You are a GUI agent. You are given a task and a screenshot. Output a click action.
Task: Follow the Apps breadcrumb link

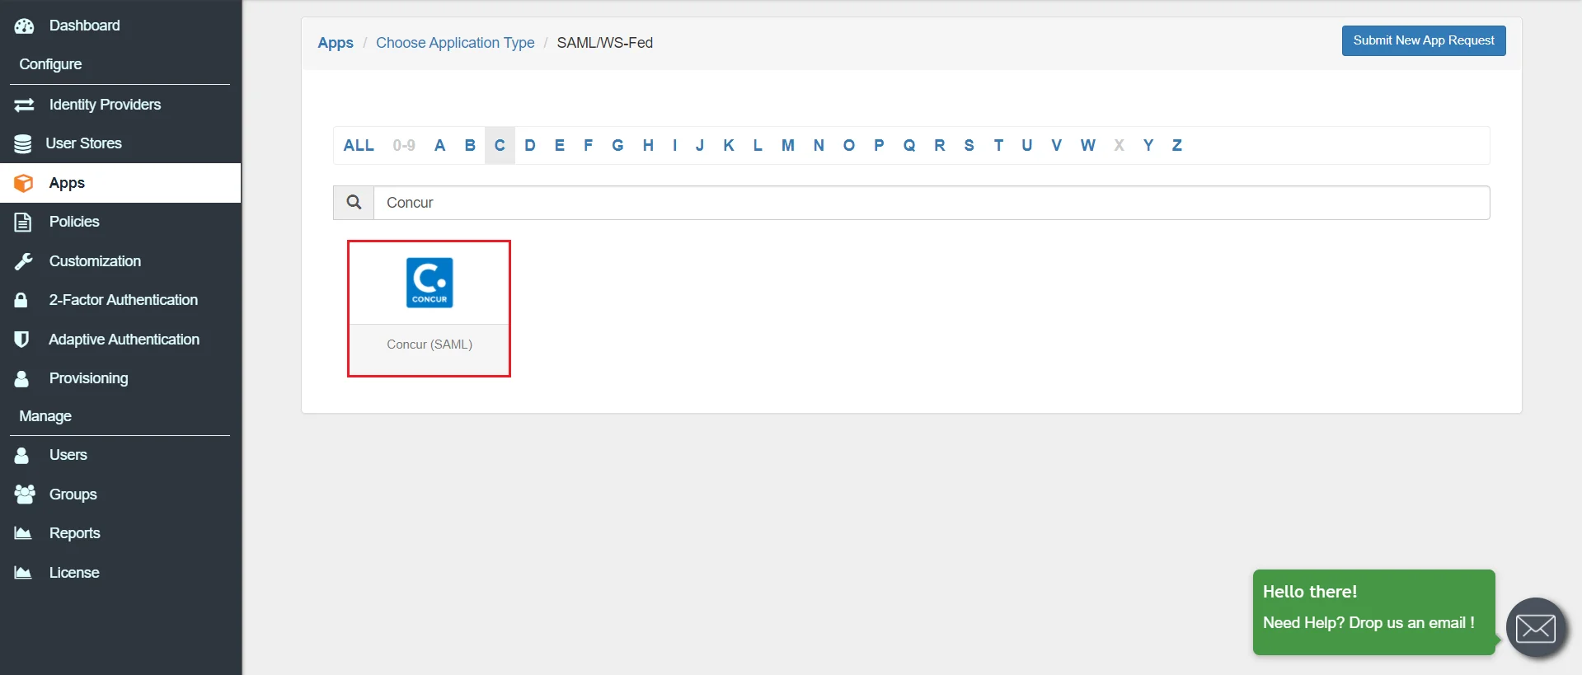coord(336,43)
